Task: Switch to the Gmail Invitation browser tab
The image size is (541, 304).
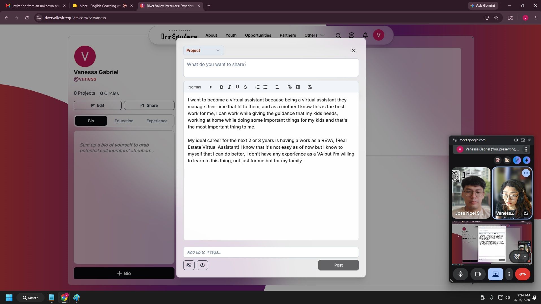Action: tap(35, 6)
